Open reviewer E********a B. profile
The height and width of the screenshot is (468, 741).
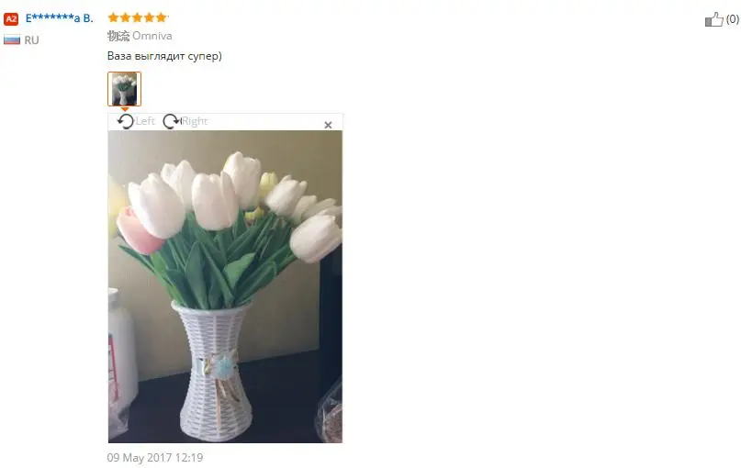tap(60, 18)
